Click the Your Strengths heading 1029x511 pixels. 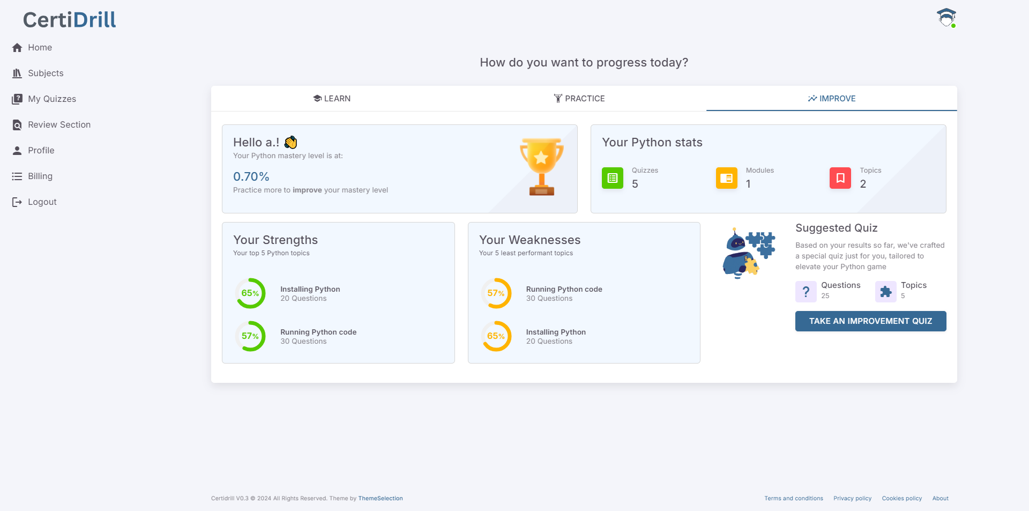pos(275,240)
